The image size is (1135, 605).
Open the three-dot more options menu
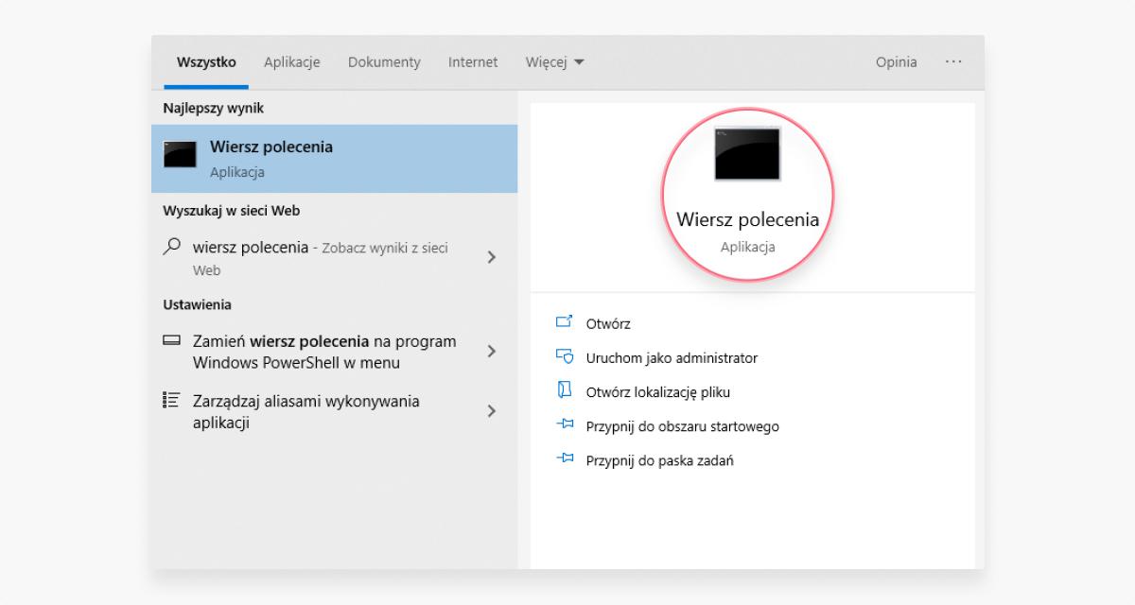coord(953,61)
